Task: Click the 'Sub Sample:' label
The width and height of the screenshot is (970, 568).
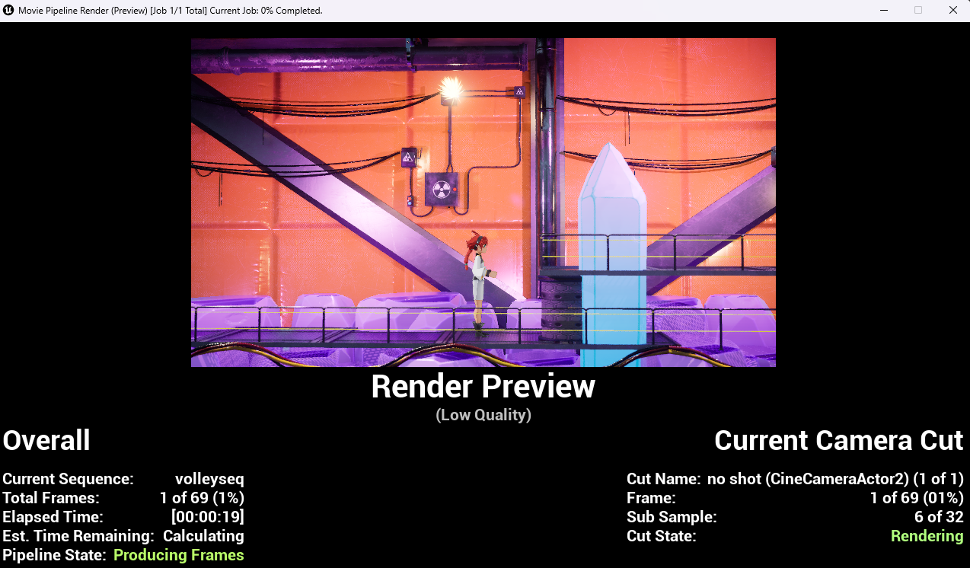Action: 672,517
